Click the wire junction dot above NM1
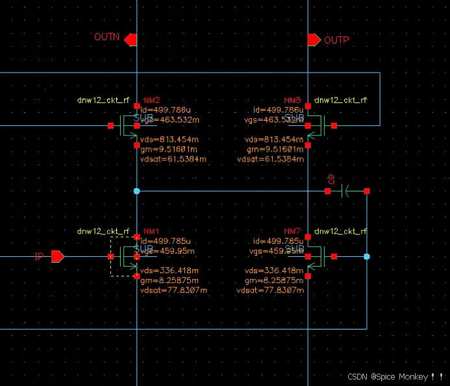Screen dimensions: 450x386 137,191
